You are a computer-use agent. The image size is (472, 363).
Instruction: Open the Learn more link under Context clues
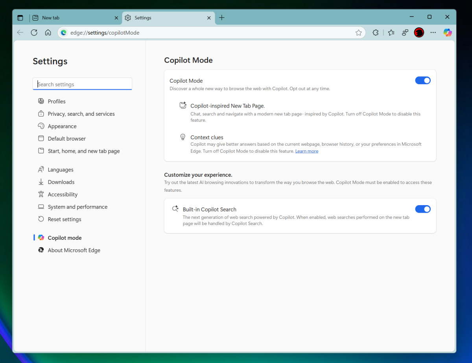point(307,151)
